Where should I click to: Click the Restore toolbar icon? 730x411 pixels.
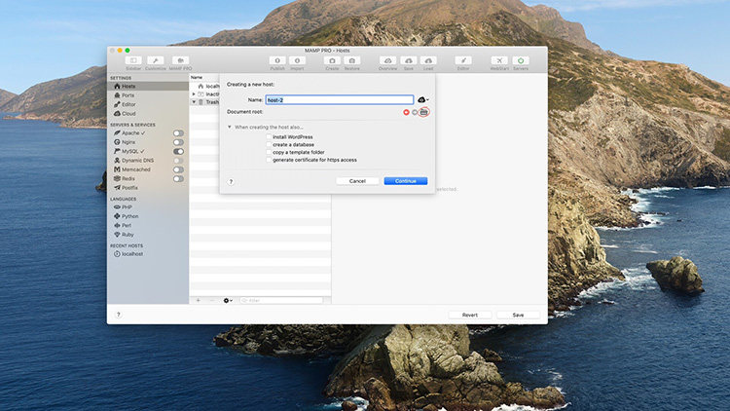click(x=352, y=60)
